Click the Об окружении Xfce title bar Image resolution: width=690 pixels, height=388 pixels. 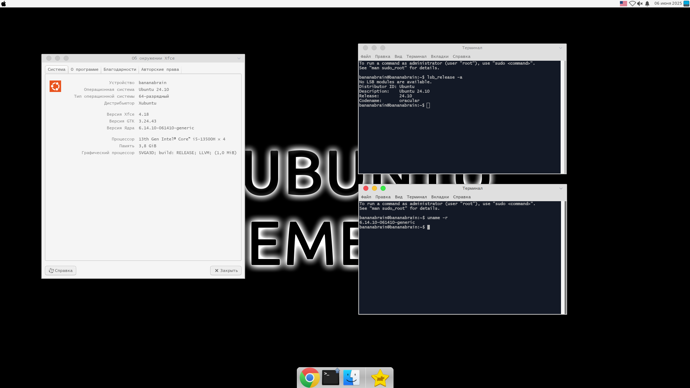pyautogui.click(x=143, y=58)
